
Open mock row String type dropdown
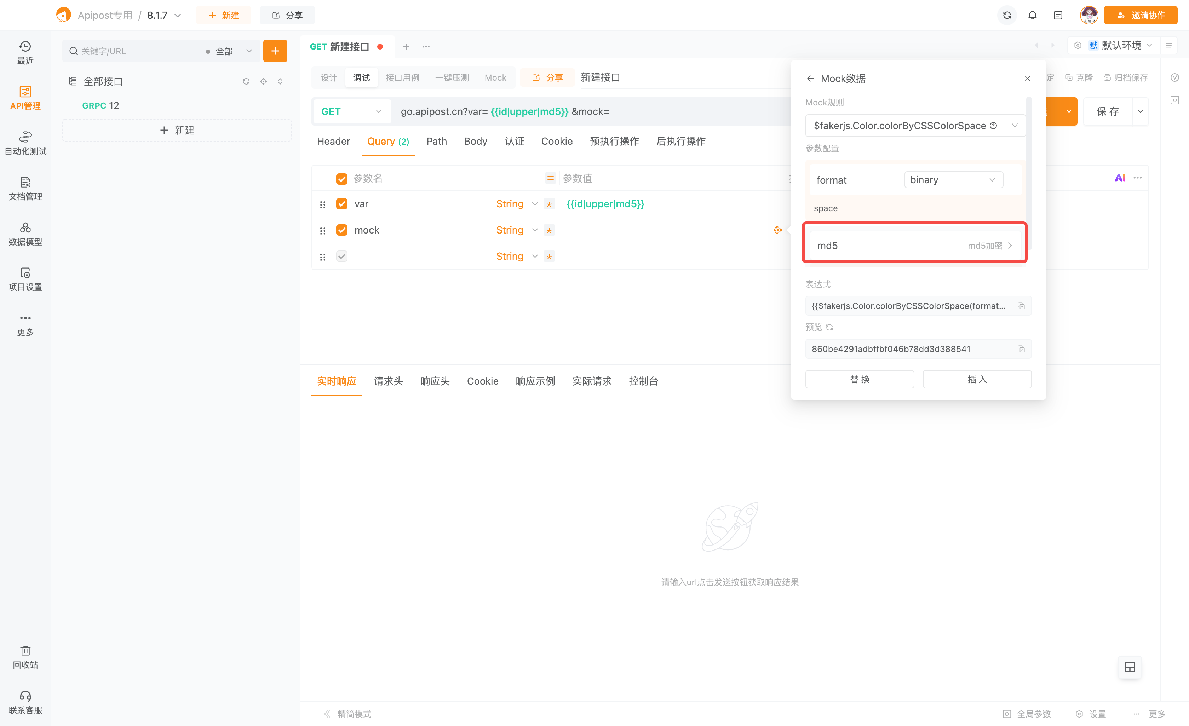[517, 230]
